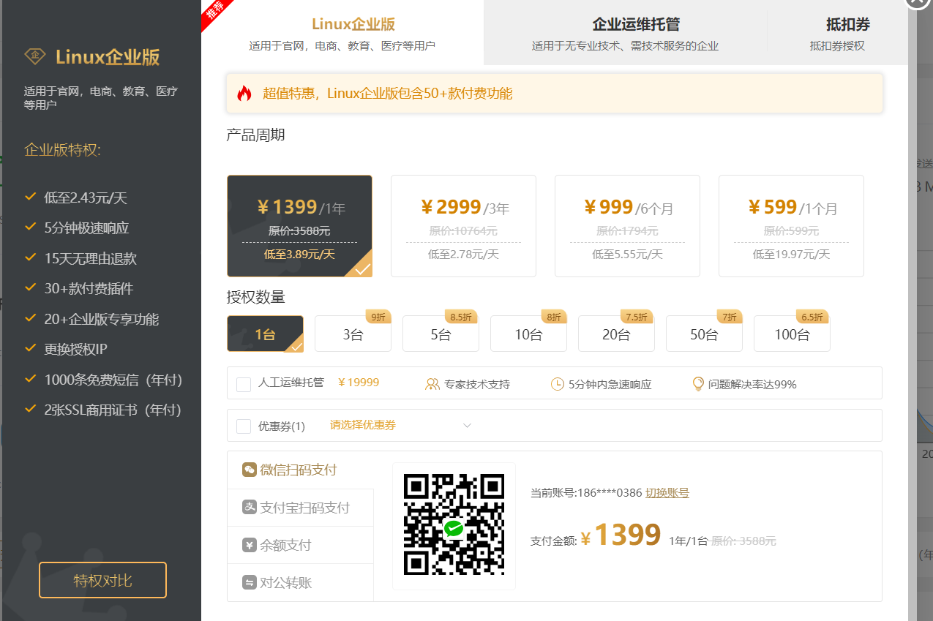The width and height of the screenshot is (933, 621).
Task: Select 对公转账 payment method
Action: (x=300, y=582)
